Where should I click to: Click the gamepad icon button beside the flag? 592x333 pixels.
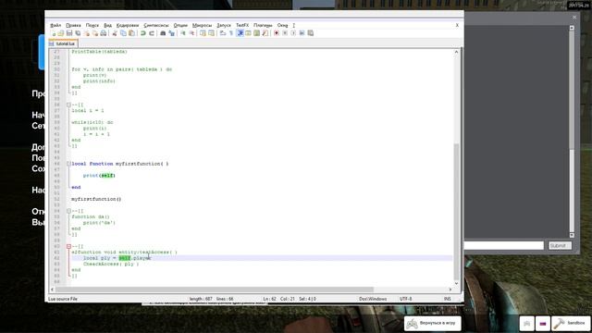[x=526, y=324]
